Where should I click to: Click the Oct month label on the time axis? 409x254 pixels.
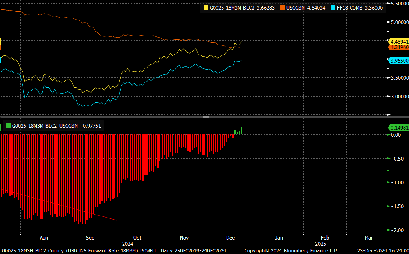click(137, 238)
